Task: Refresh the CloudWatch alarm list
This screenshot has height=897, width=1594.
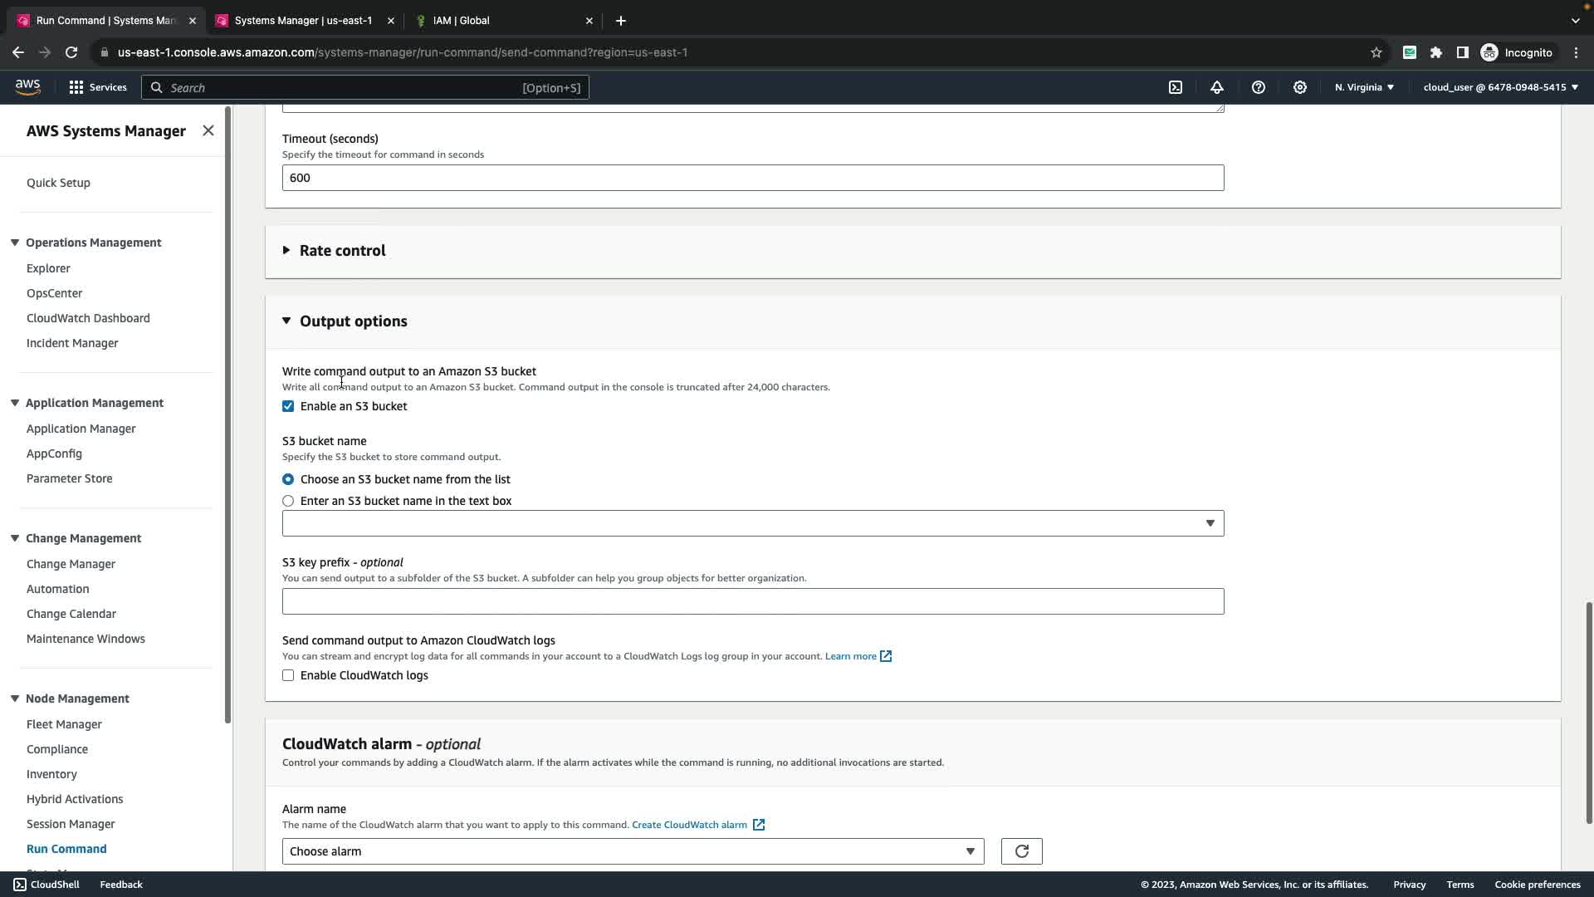Action: (x=1021, y=851)
